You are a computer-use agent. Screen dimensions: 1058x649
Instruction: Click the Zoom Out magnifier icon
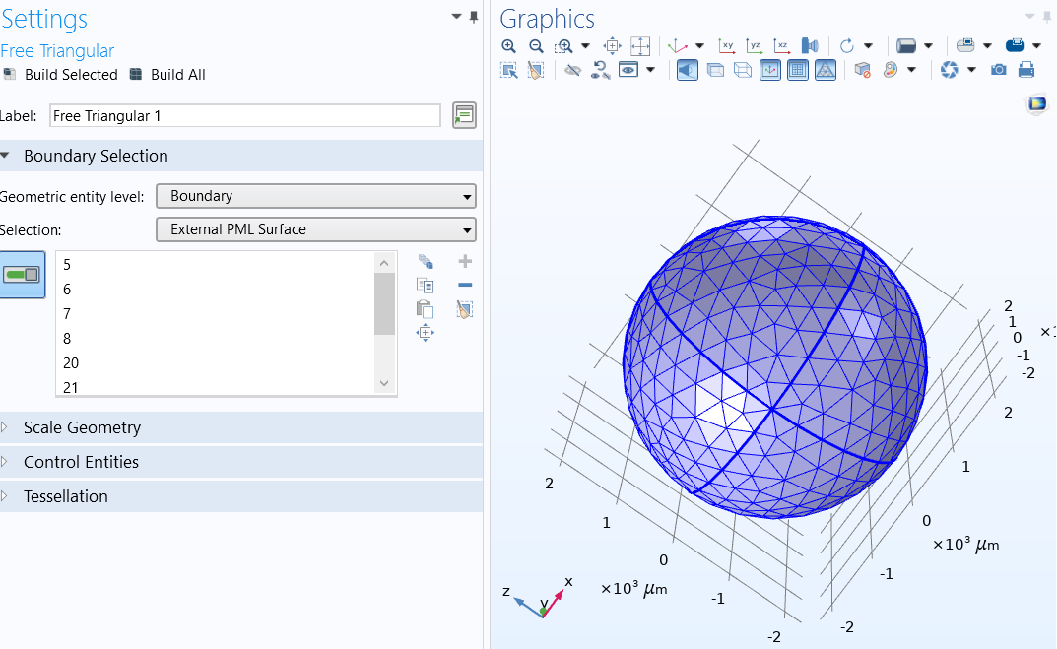(x=537, y=46)
